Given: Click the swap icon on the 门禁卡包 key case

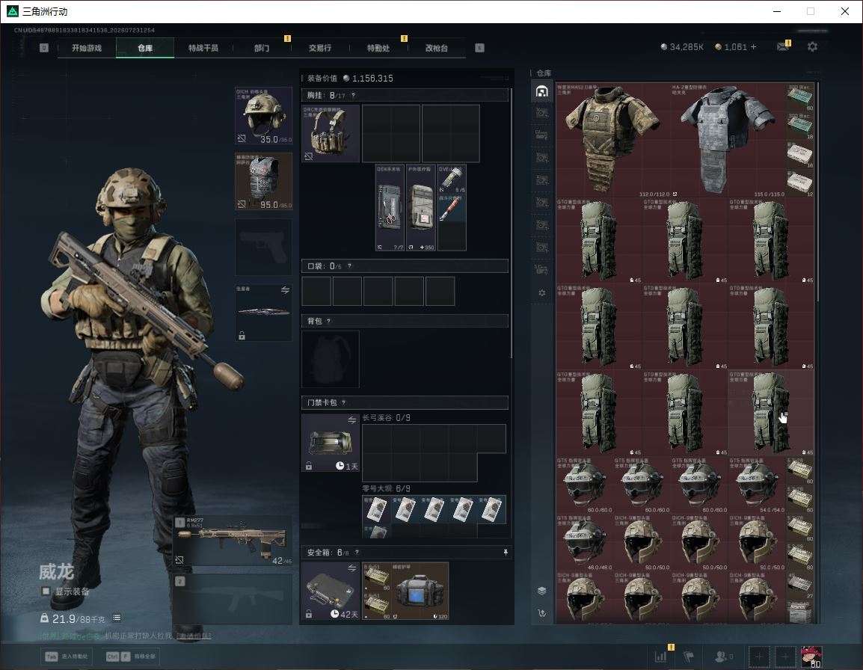Looking at the screenshot, I should tap(351, 420).
